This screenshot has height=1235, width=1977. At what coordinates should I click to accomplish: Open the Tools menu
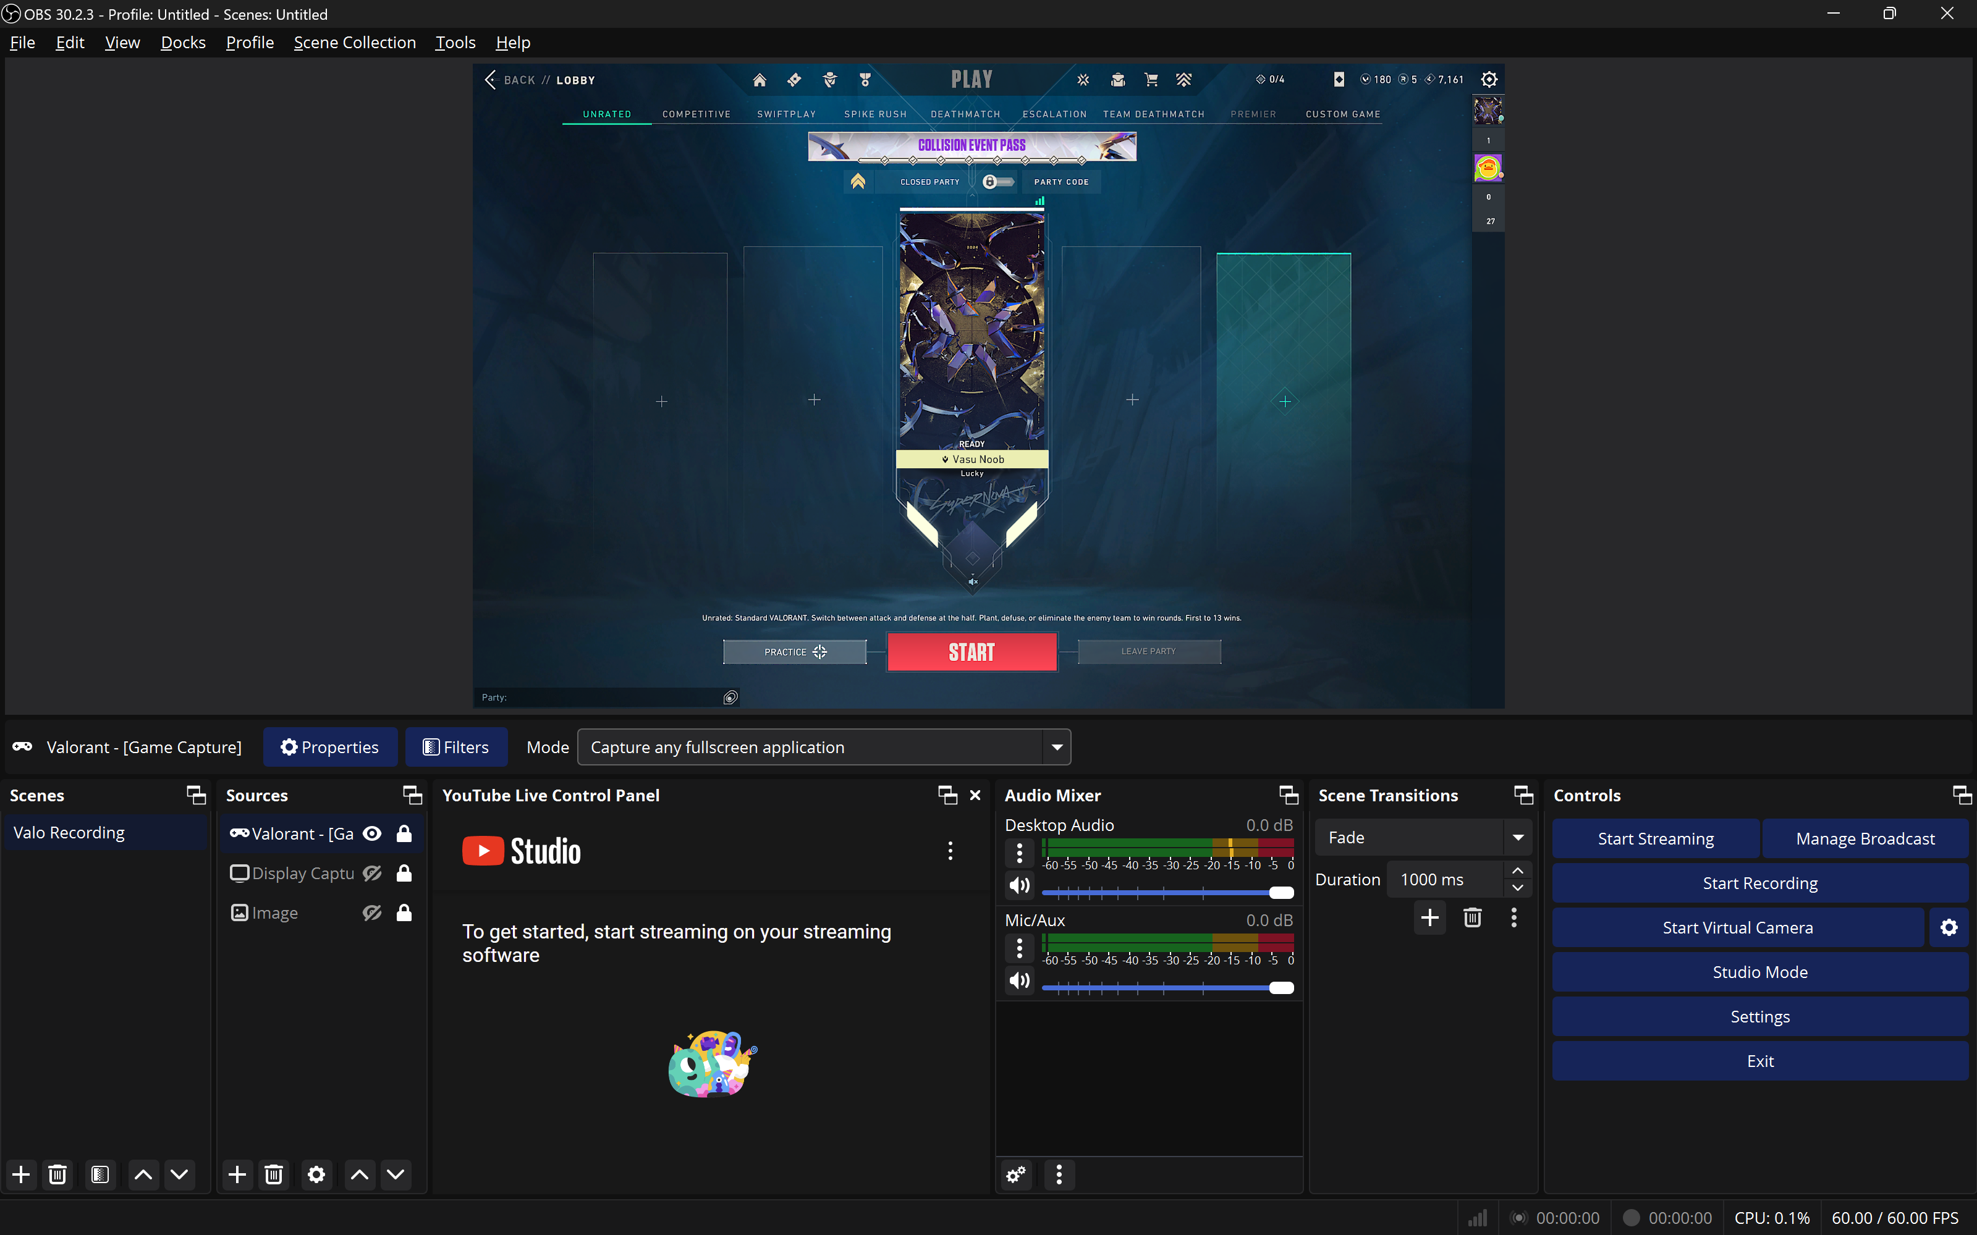coord(455,43)
